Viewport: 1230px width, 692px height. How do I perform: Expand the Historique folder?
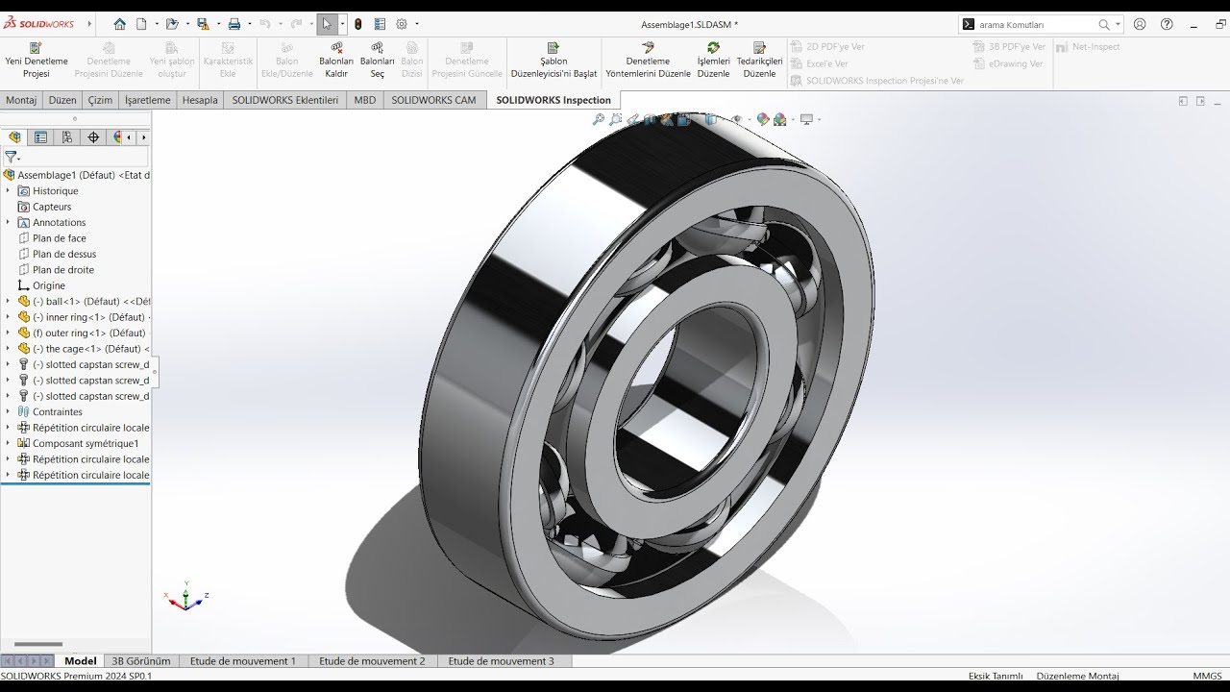coord(8,191)
